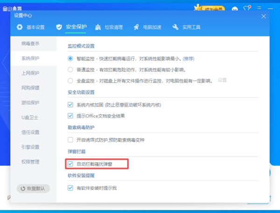Image resolution: width=280 pixels, height=213 pixels.
Task: Enable 开启诱饵式防护 ransomware checkbox
Action: (x=70, y=140)
